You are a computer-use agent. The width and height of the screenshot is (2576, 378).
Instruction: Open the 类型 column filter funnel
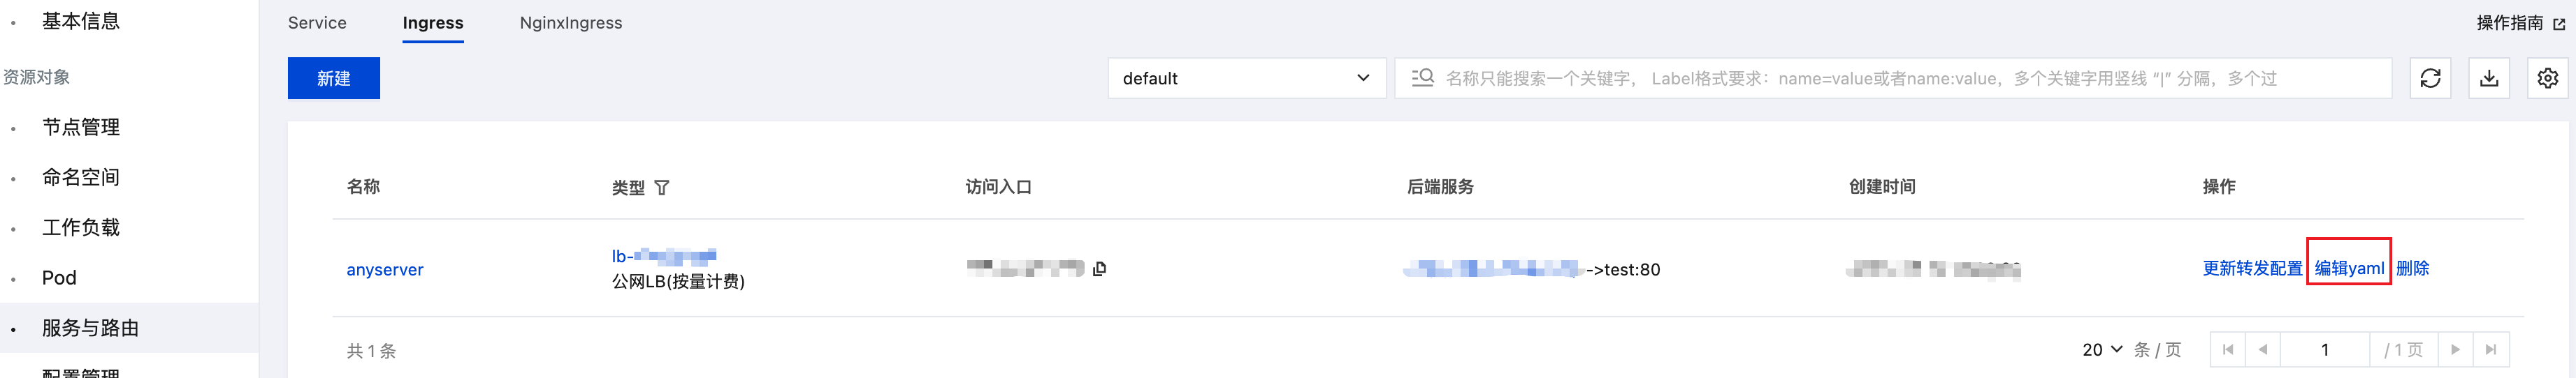coord(662,188)
